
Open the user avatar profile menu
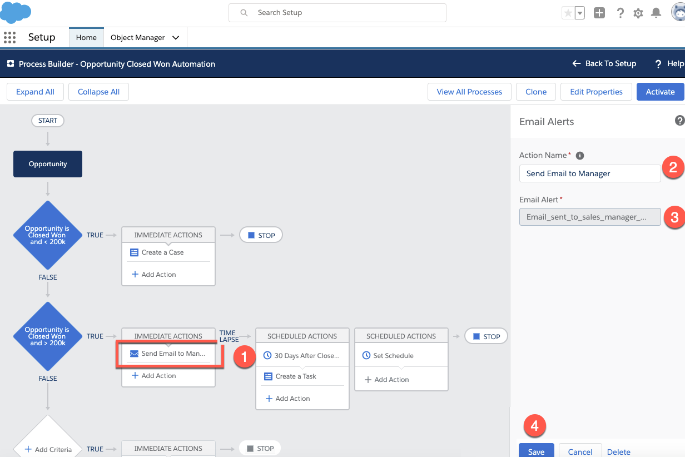click(678, 12)
